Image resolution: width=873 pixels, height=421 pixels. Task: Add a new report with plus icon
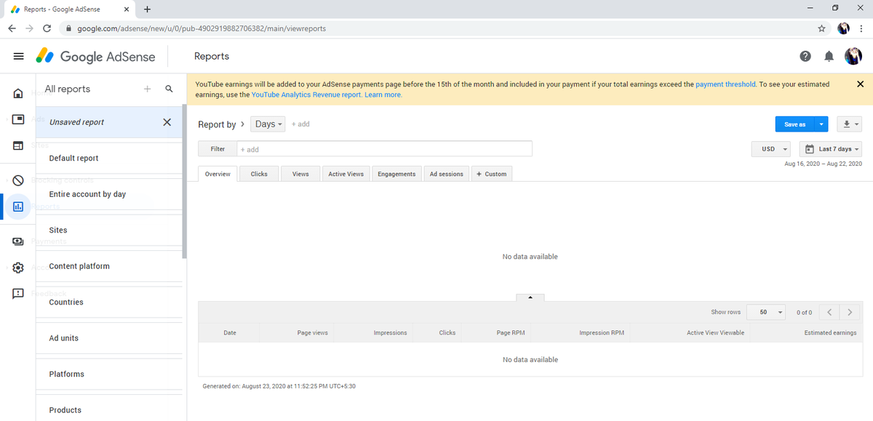pos(147,89)
